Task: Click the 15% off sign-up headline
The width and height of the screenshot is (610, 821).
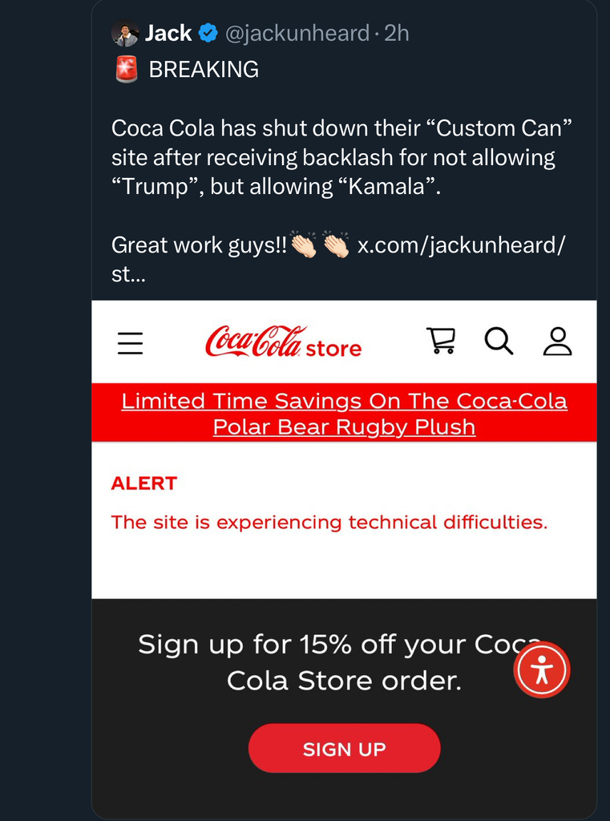Action: pyautogui.click(x=337, y=662)
